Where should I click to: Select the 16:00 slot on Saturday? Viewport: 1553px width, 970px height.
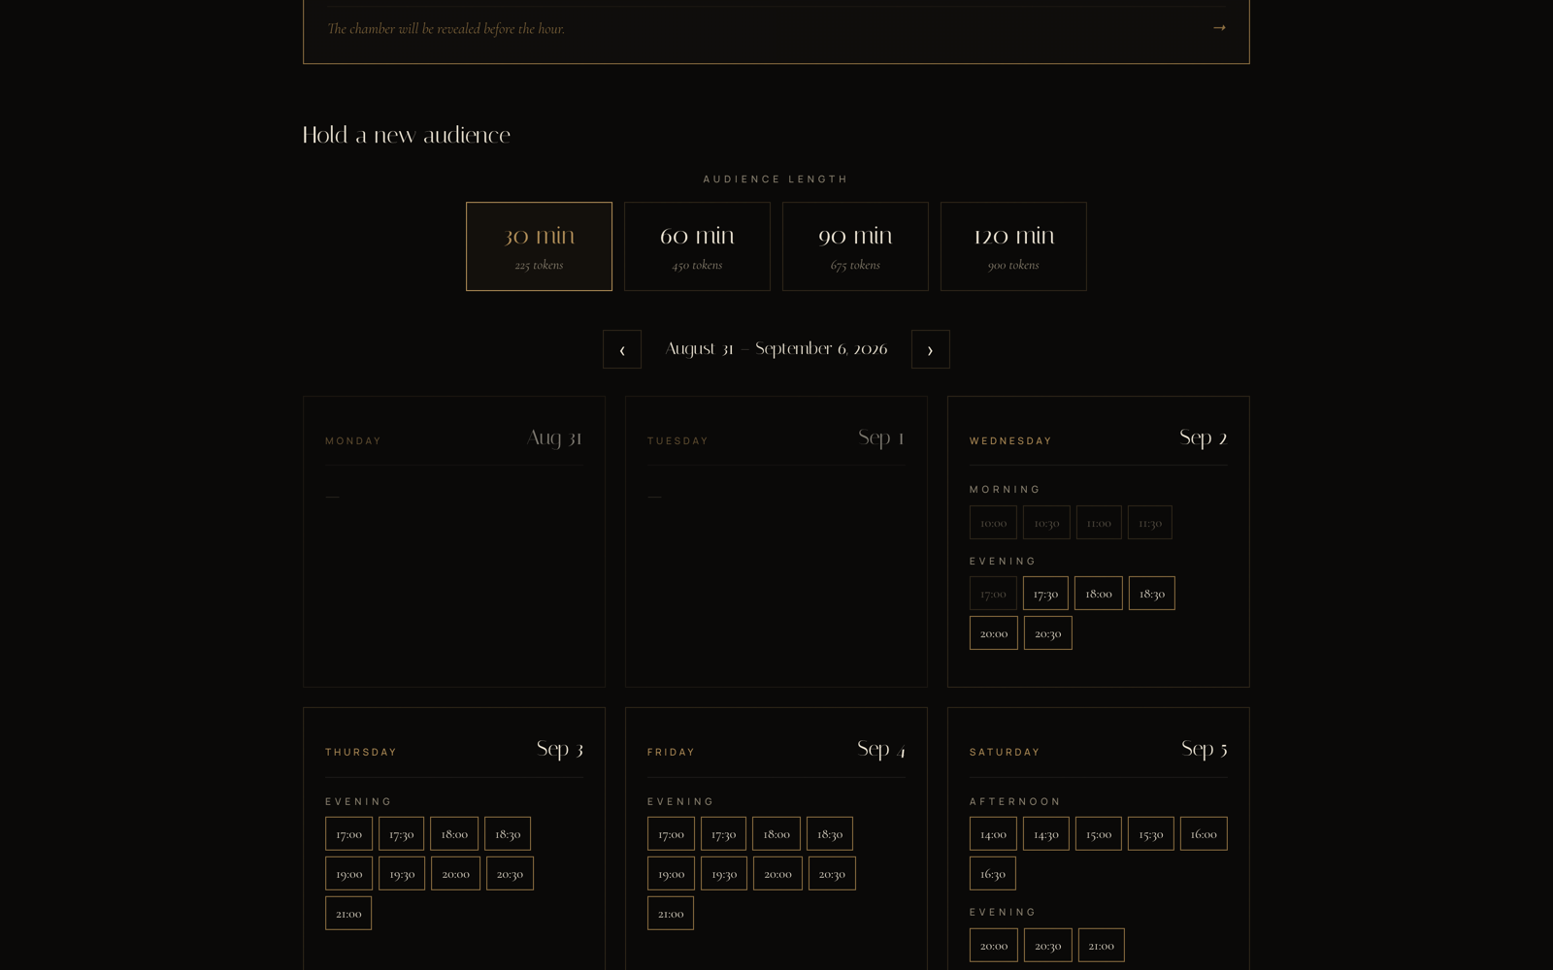click(x=1204, y=834)
